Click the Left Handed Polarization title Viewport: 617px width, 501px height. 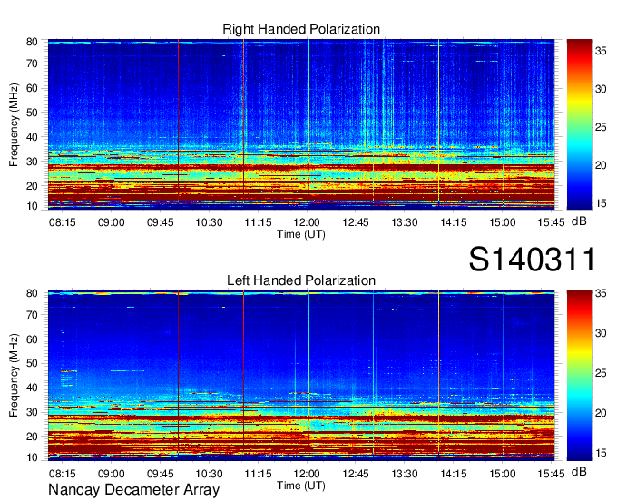(301, 280)
